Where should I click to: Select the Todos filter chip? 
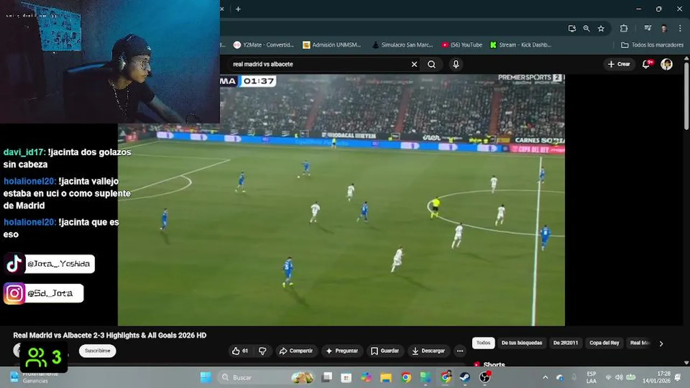(484, 343)
